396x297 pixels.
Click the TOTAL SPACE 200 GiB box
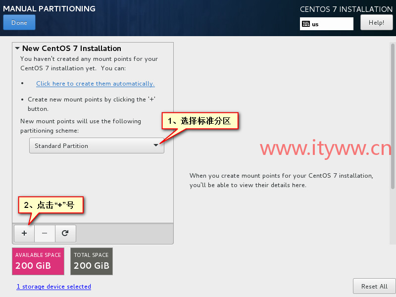(x=92, y=261)
